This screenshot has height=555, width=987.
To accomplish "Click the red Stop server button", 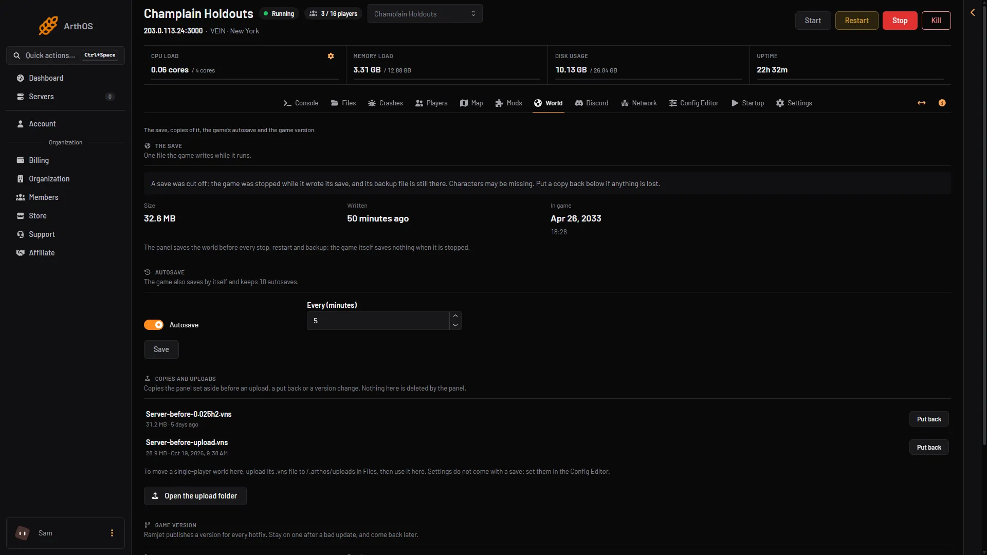I will coord(900,21).
